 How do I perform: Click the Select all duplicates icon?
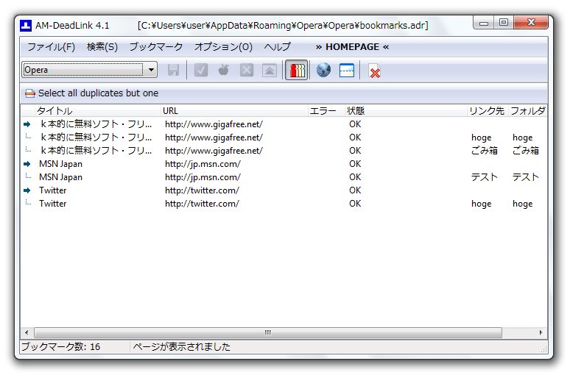point(30,93)
